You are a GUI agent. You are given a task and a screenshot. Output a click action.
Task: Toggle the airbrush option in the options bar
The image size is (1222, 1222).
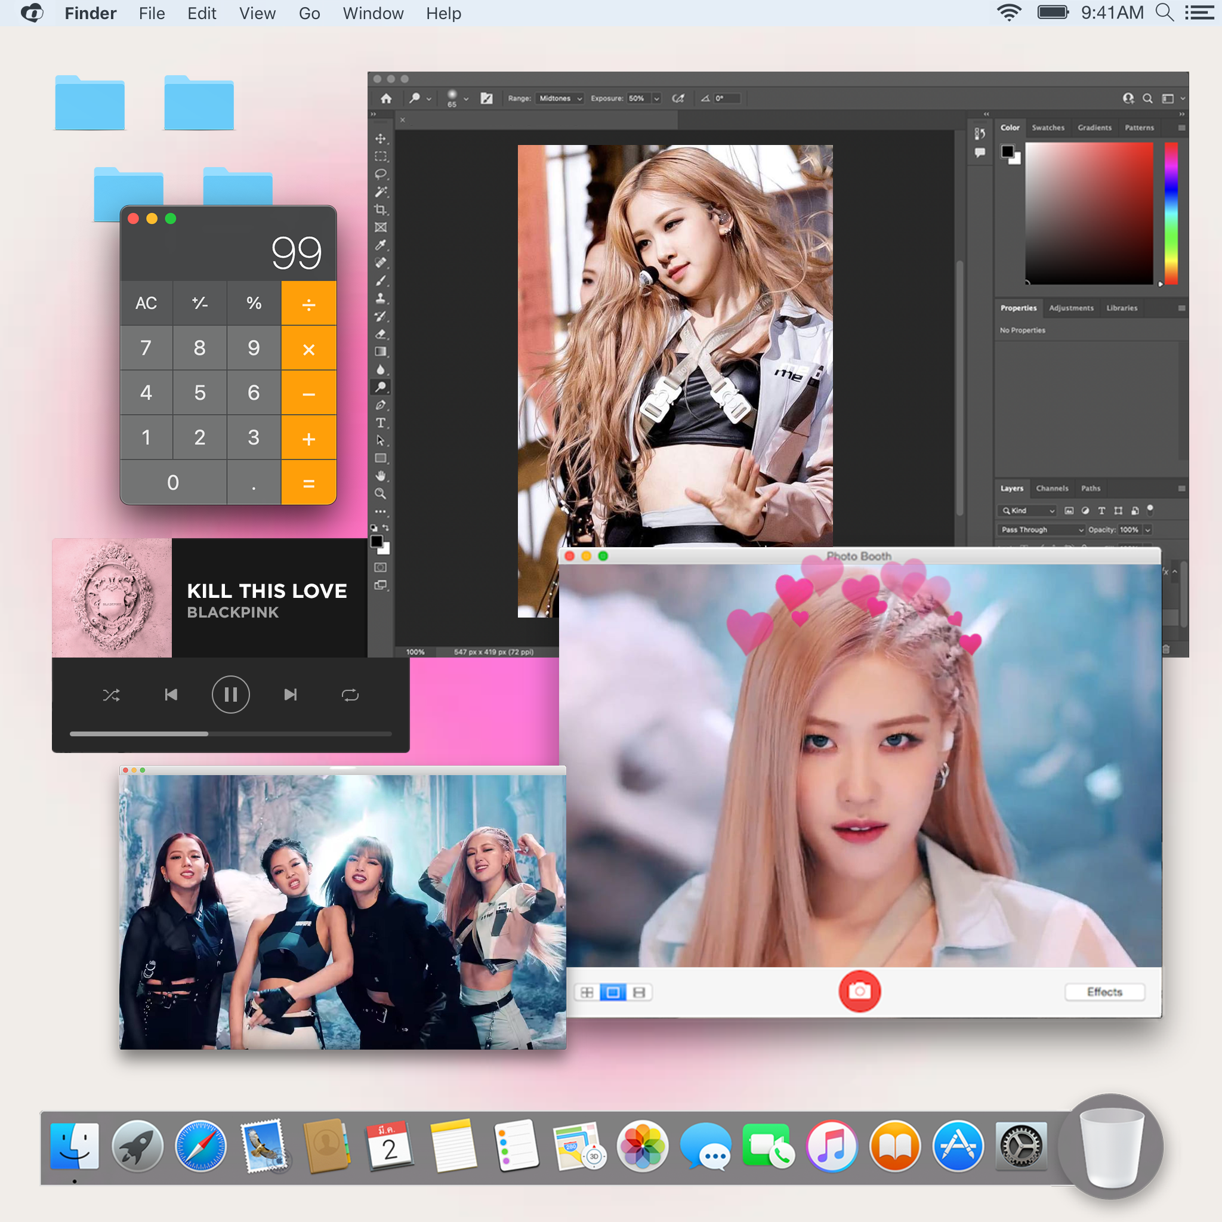(678, 98)
